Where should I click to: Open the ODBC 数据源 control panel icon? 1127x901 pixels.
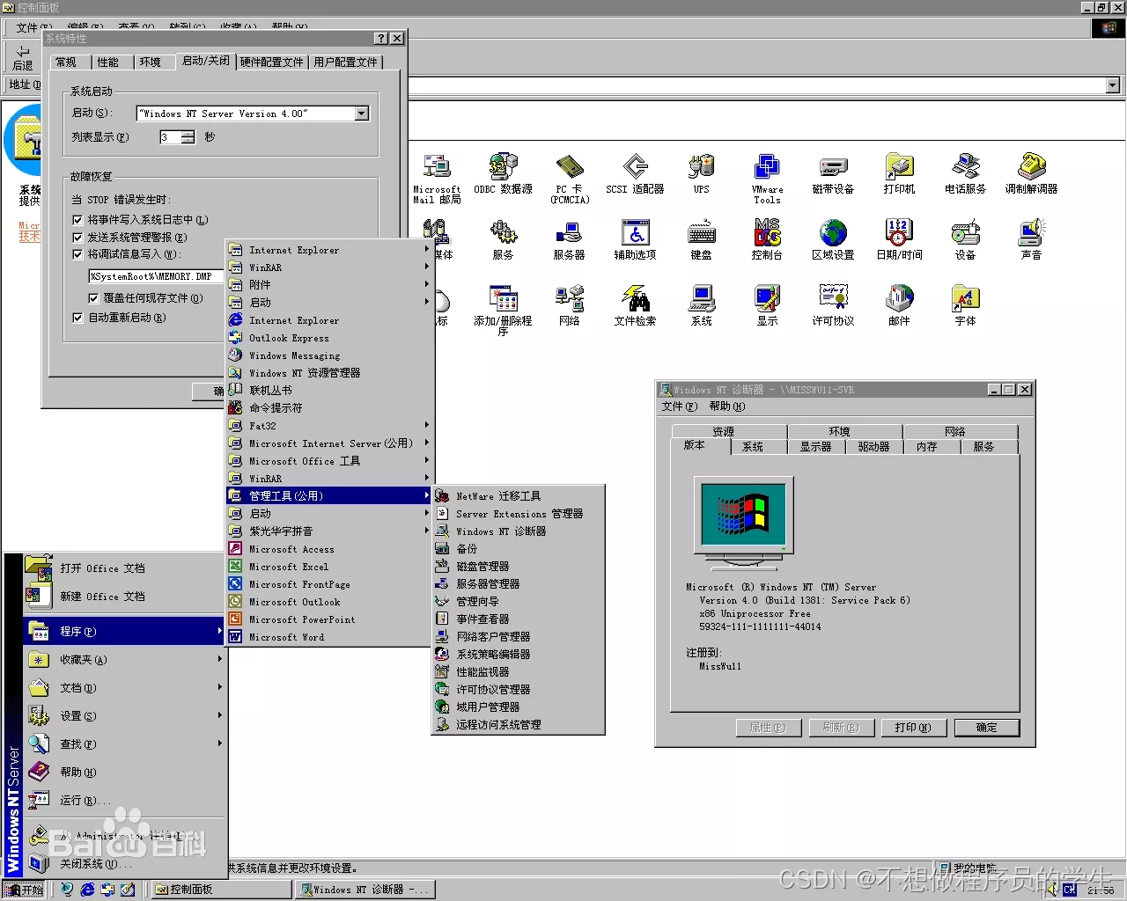coord(503,172)
